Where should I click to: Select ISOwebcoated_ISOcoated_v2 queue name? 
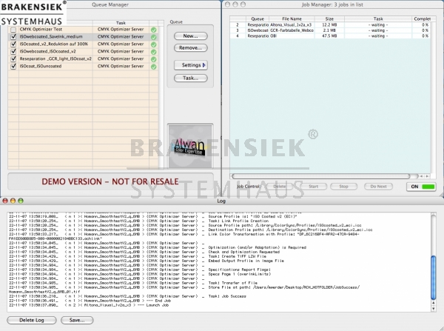click(47, 51)
